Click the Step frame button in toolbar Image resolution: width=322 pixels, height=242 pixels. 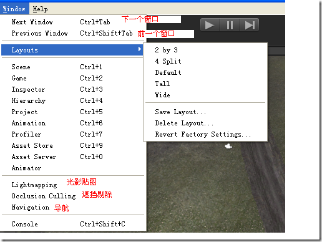pyautogui.click(x=250, y=25)
